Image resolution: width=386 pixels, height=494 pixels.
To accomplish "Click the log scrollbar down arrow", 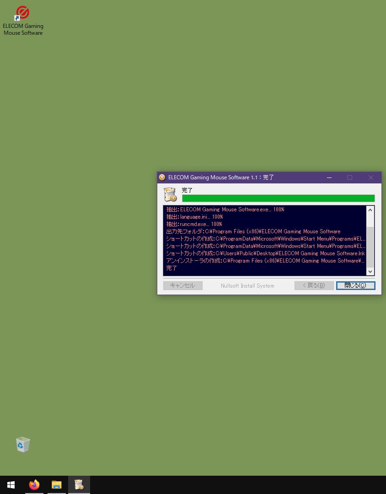I will click(370, 272).
